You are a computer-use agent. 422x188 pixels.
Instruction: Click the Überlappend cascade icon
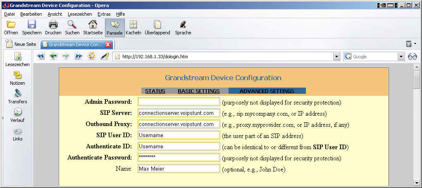[x=157, y=24]
